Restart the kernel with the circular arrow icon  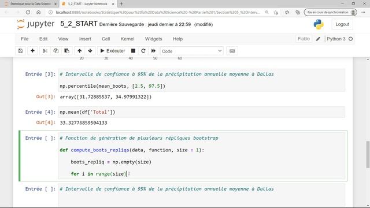click(x=143, y=51)
